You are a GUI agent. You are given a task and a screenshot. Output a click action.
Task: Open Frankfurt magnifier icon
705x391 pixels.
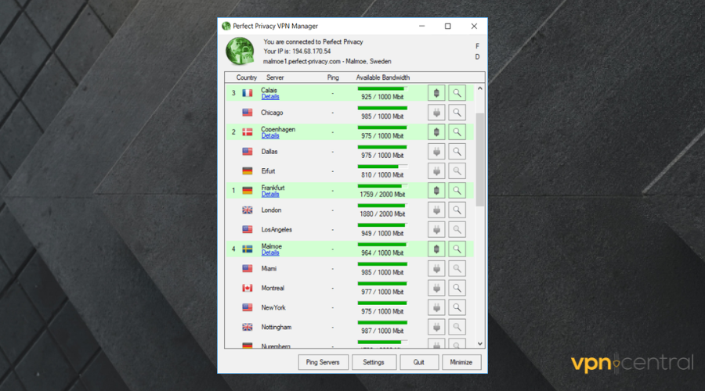[x=457, y=191]
